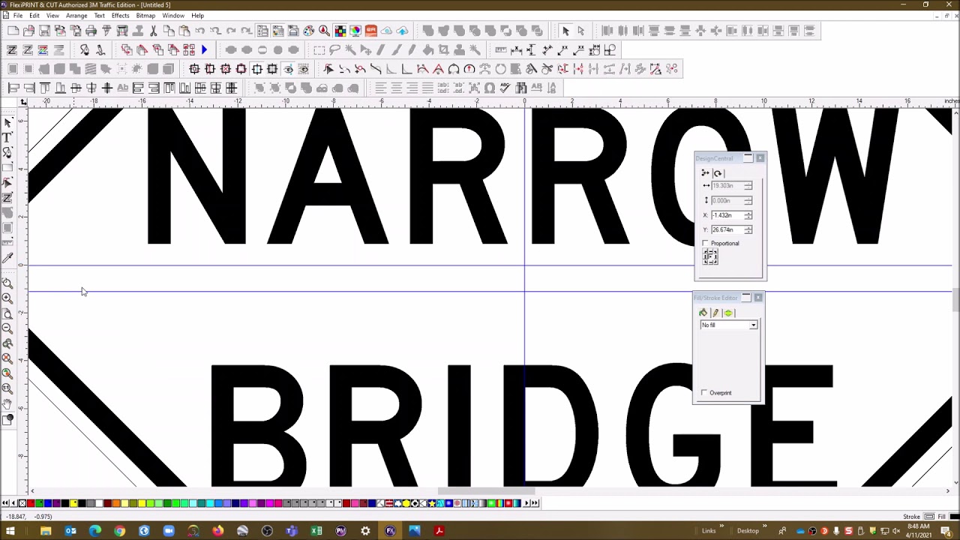Open the View menu

(52, 16)
